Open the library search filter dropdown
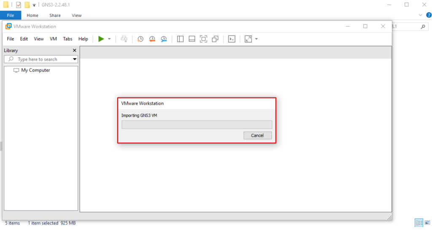432x243 pixels. pos(75,59)
